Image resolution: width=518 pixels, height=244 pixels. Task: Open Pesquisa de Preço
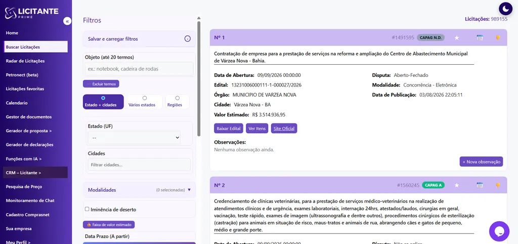24,186
